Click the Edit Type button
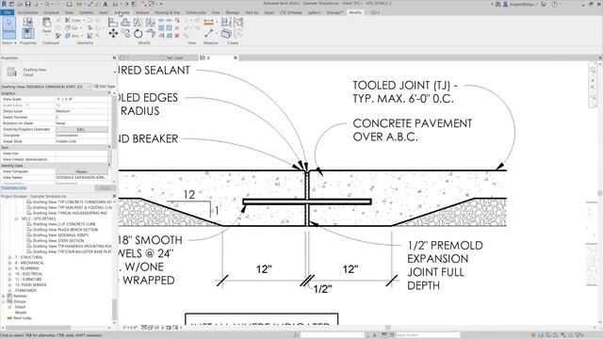 (105, 87)
